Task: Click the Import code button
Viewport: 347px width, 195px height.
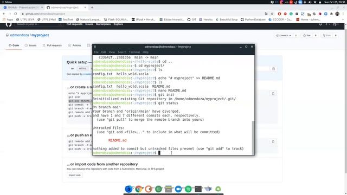Action: [x=75, y=175]
